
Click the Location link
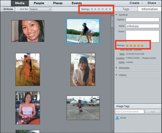pyautogui.click(x=120, y=58)
